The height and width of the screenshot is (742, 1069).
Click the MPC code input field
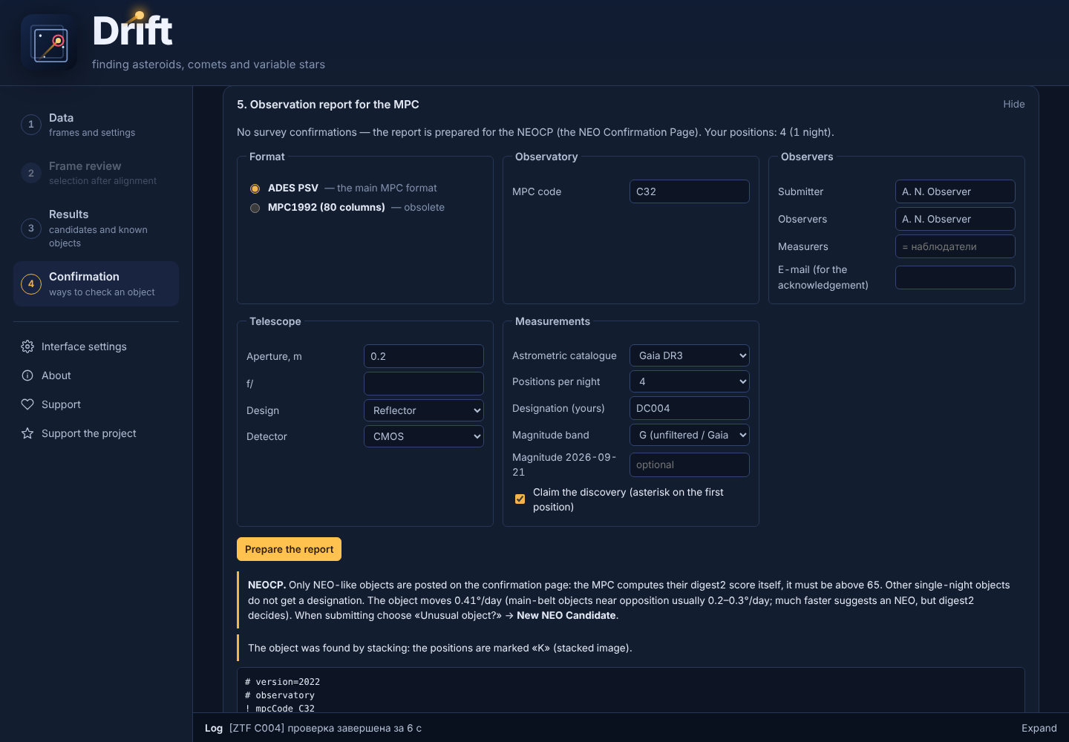click(690, 191)
